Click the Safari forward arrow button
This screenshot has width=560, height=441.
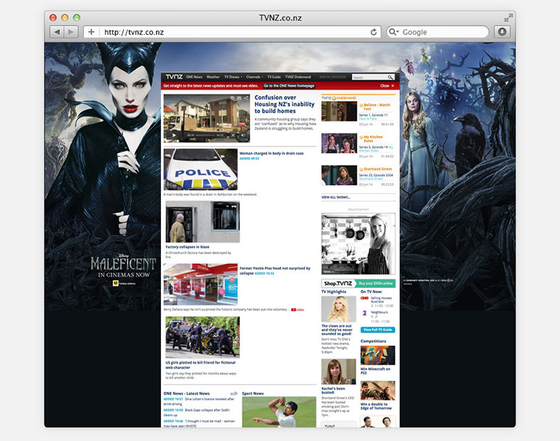coord(72,32)
